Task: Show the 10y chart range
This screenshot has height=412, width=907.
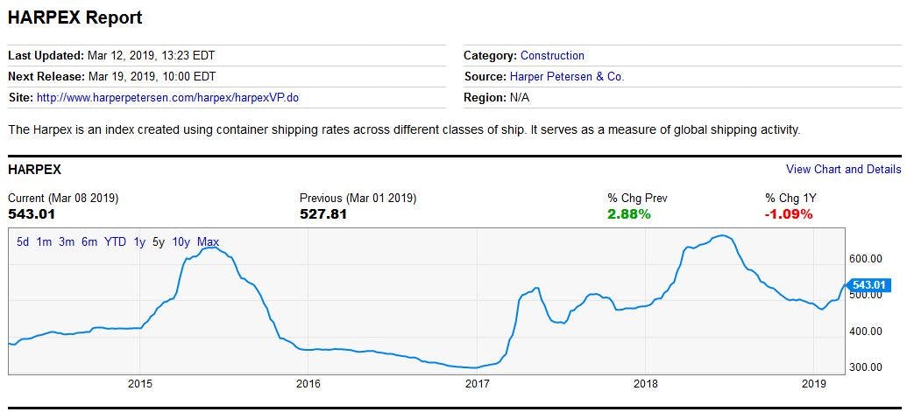Action: pos(181,242)
